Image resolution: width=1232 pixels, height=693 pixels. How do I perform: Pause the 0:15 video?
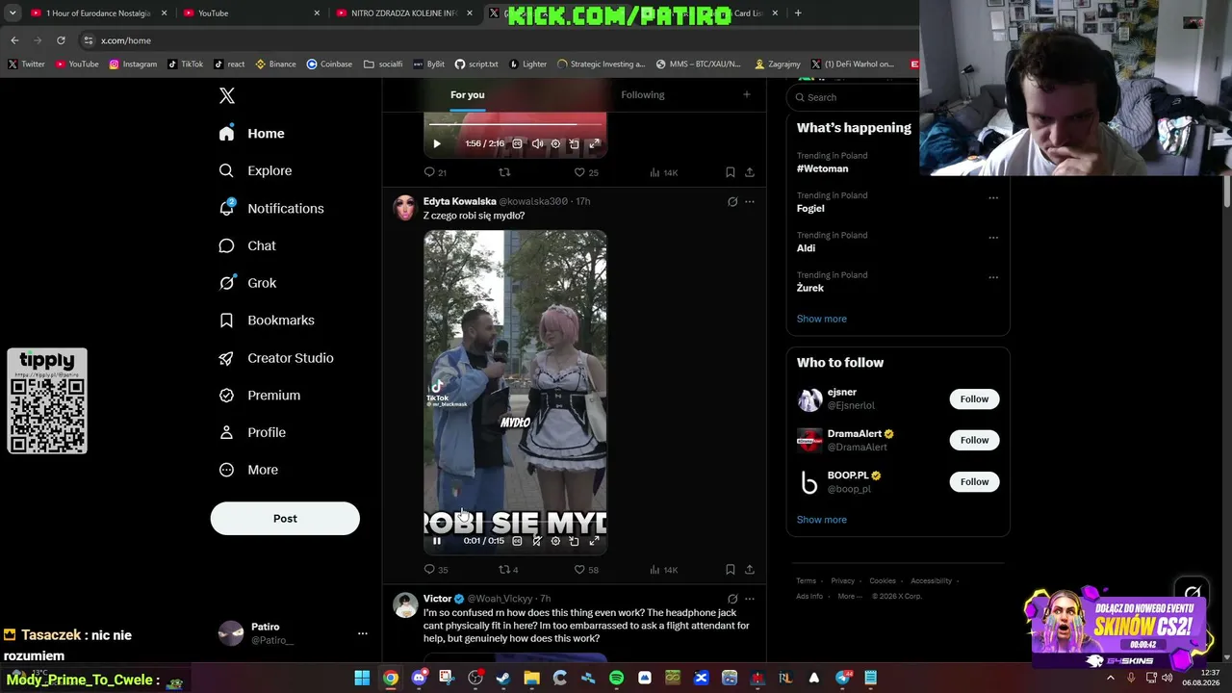tap(436, 541)
